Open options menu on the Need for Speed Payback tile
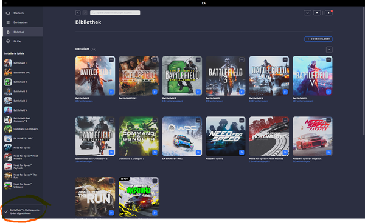Image resolution: width=365 pixels, height=223 pixels. [x=328, y=121]
